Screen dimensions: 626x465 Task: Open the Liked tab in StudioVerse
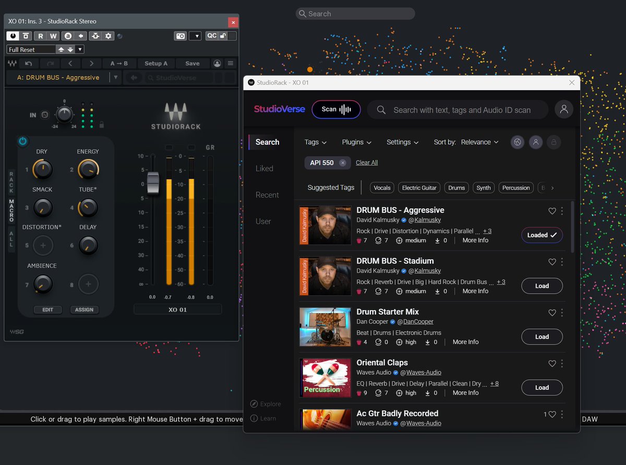coord(264,168)
